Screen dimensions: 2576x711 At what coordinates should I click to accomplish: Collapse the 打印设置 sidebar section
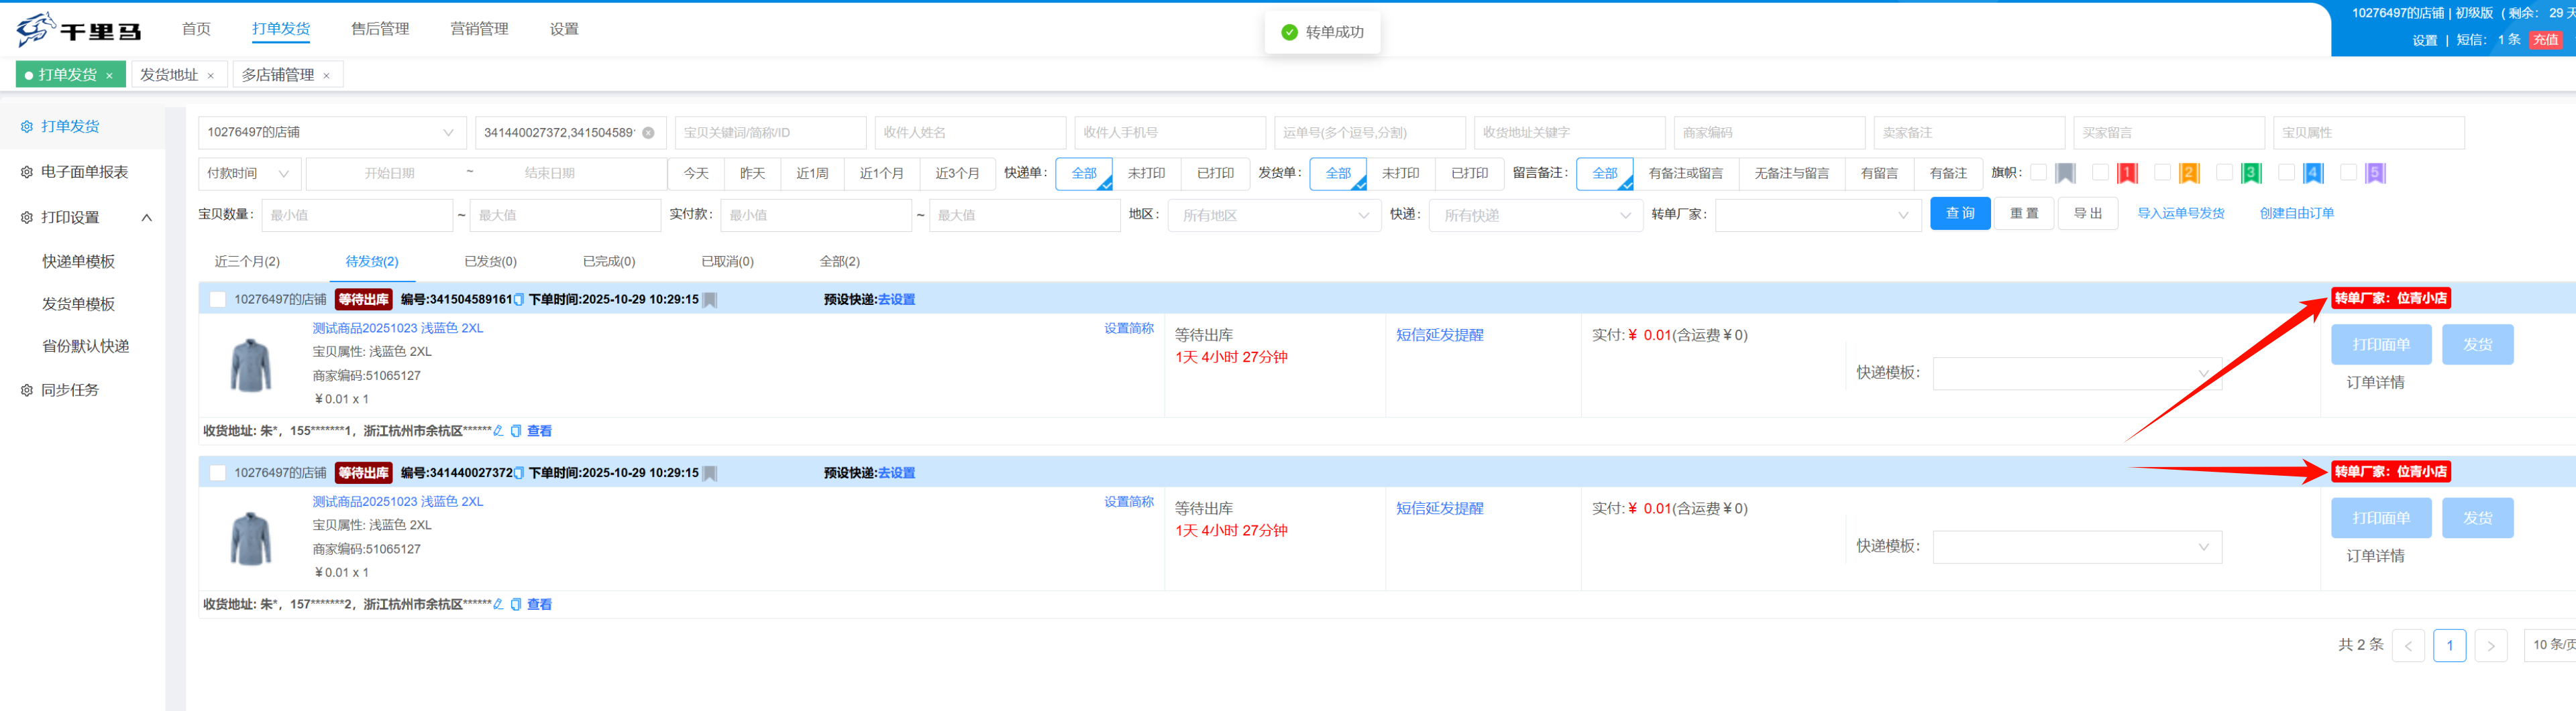coord(147,218)
